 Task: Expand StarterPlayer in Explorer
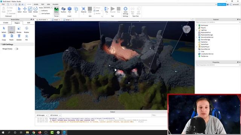point(197,46)
